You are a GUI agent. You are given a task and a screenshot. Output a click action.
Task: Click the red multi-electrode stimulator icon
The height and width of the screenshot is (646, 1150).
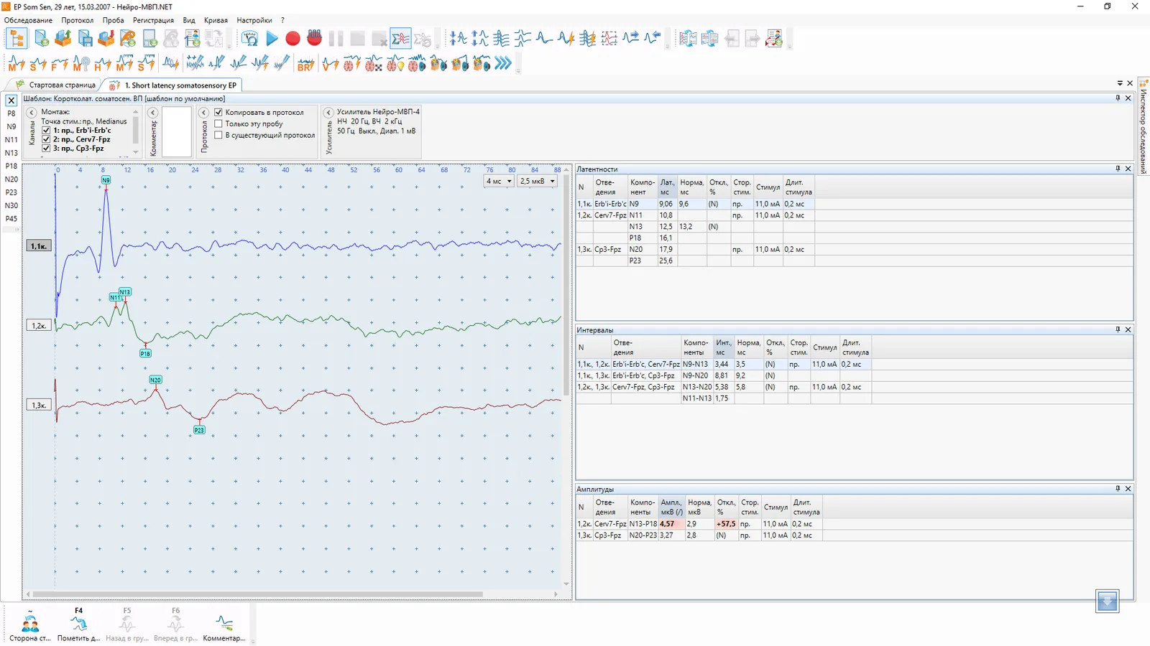click(314, 39)
